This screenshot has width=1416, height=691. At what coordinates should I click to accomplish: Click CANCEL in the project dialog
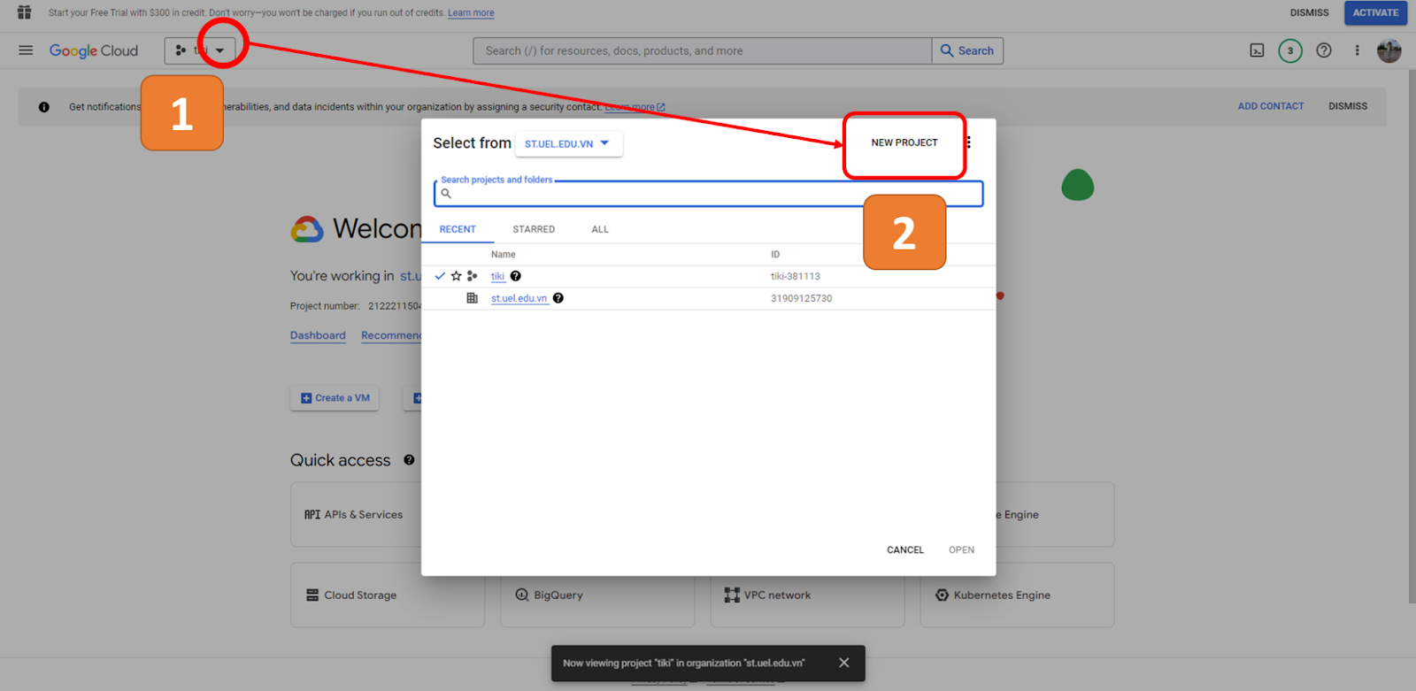coord(904,549)
